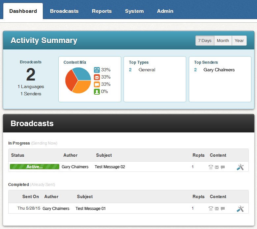This screenshot has width=257, height=229.
Task: Click recipients count for Test Message 02
Action: click(193, 167)
